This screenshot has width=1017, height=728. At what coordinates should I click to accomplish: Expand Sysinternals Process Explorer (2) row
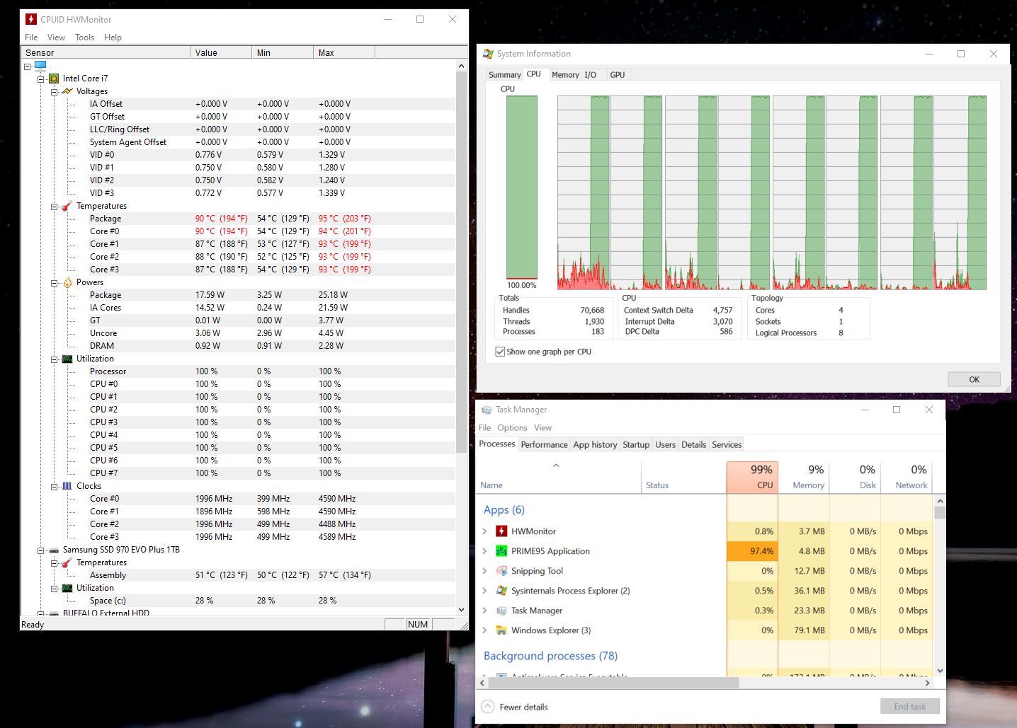point(484,591)
